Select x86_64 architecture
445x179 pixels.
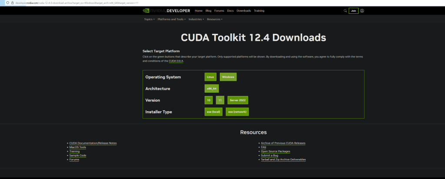(212, 89)
